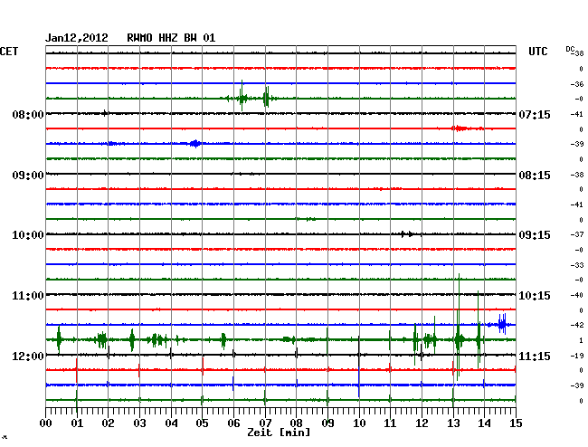Image resolution: width=588 pixels, height=447 pixels.
Task: Select the 09:00 CET time label
Action: [28, 176]
